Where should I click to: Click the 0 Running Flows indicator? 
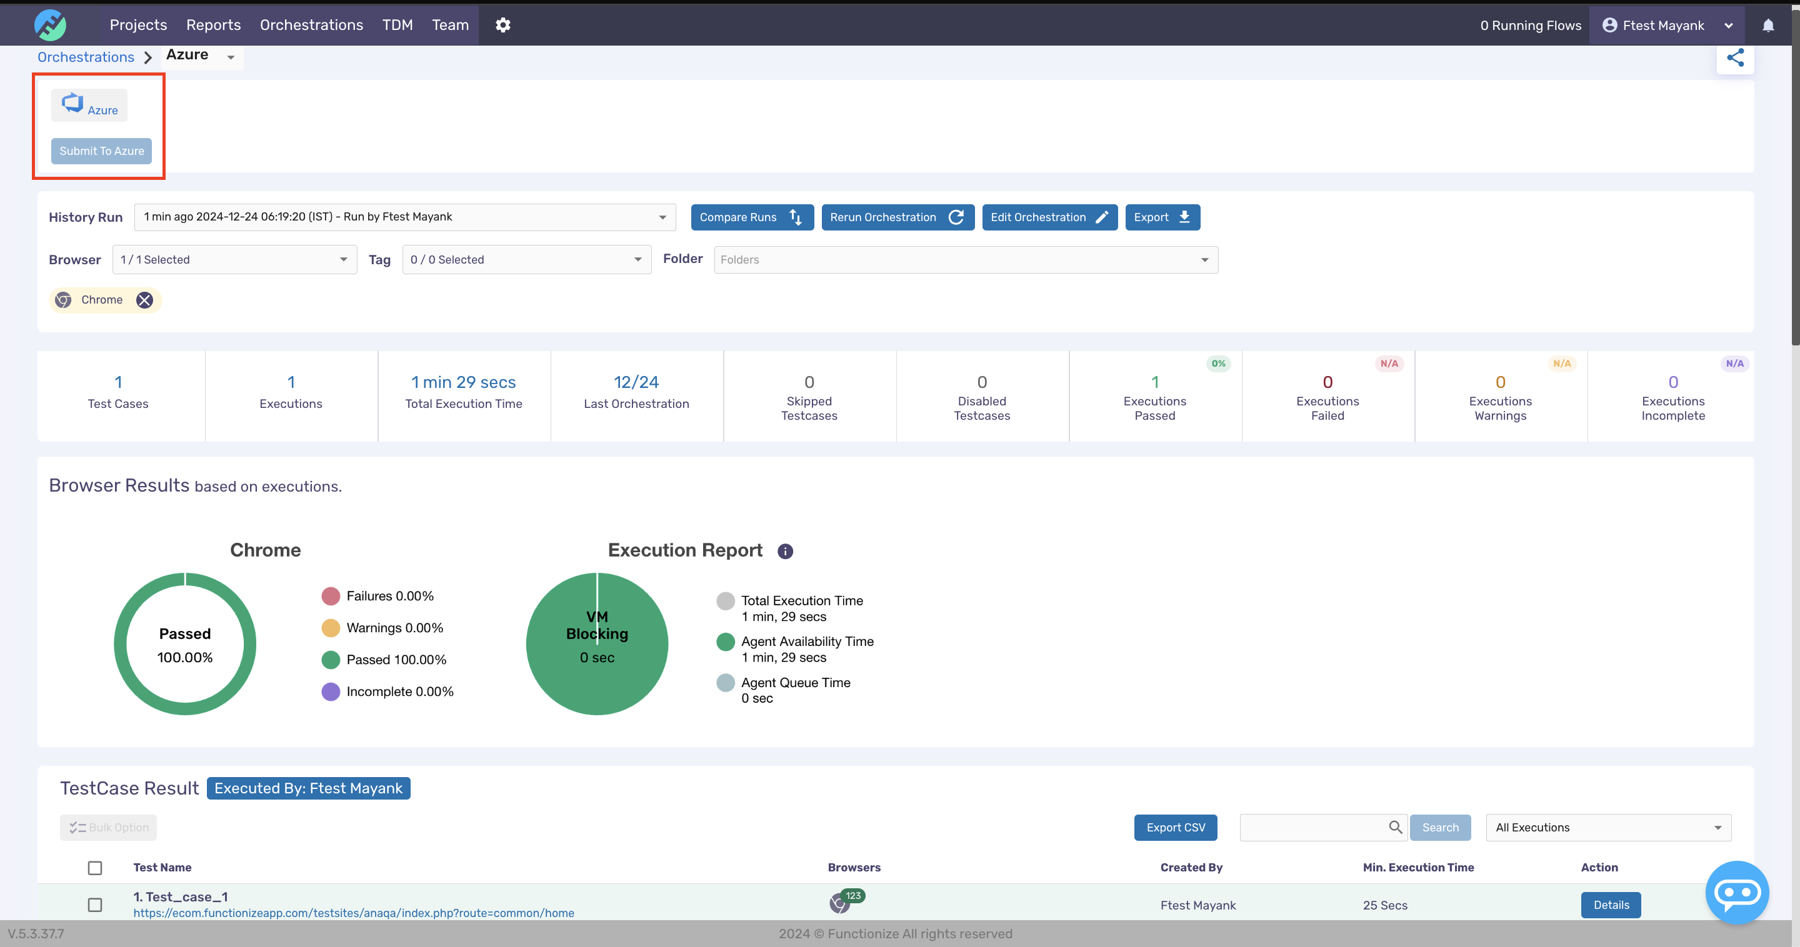coord(1530,25)
